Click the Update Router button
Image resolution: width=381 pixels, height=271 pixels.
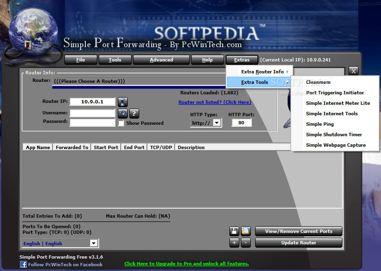tap(299, 242)
